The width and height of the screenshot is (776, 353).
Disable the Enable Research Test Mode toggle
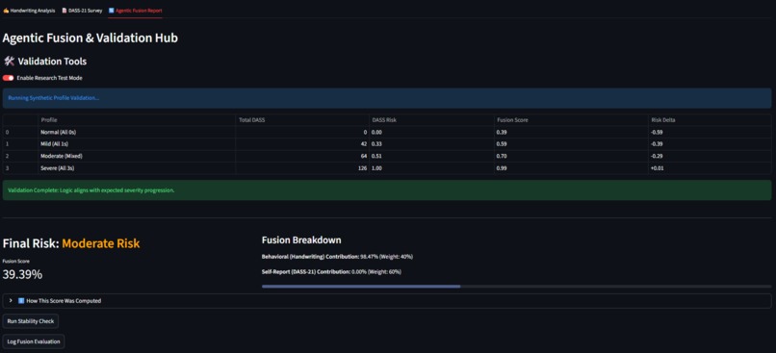8,78
